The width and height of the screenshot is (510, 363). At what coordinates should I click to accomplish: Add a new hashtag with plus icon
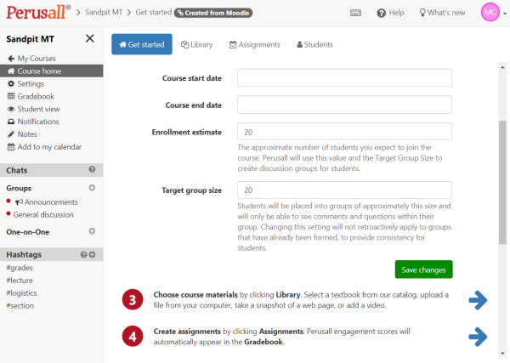tap(92, 254)
